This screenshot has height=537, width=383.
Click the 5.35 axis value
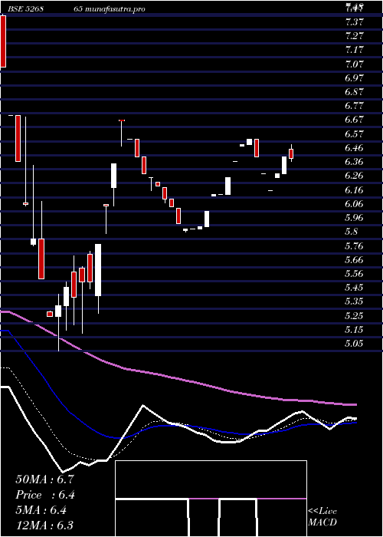pyautogui.click(x=354, y=301)
